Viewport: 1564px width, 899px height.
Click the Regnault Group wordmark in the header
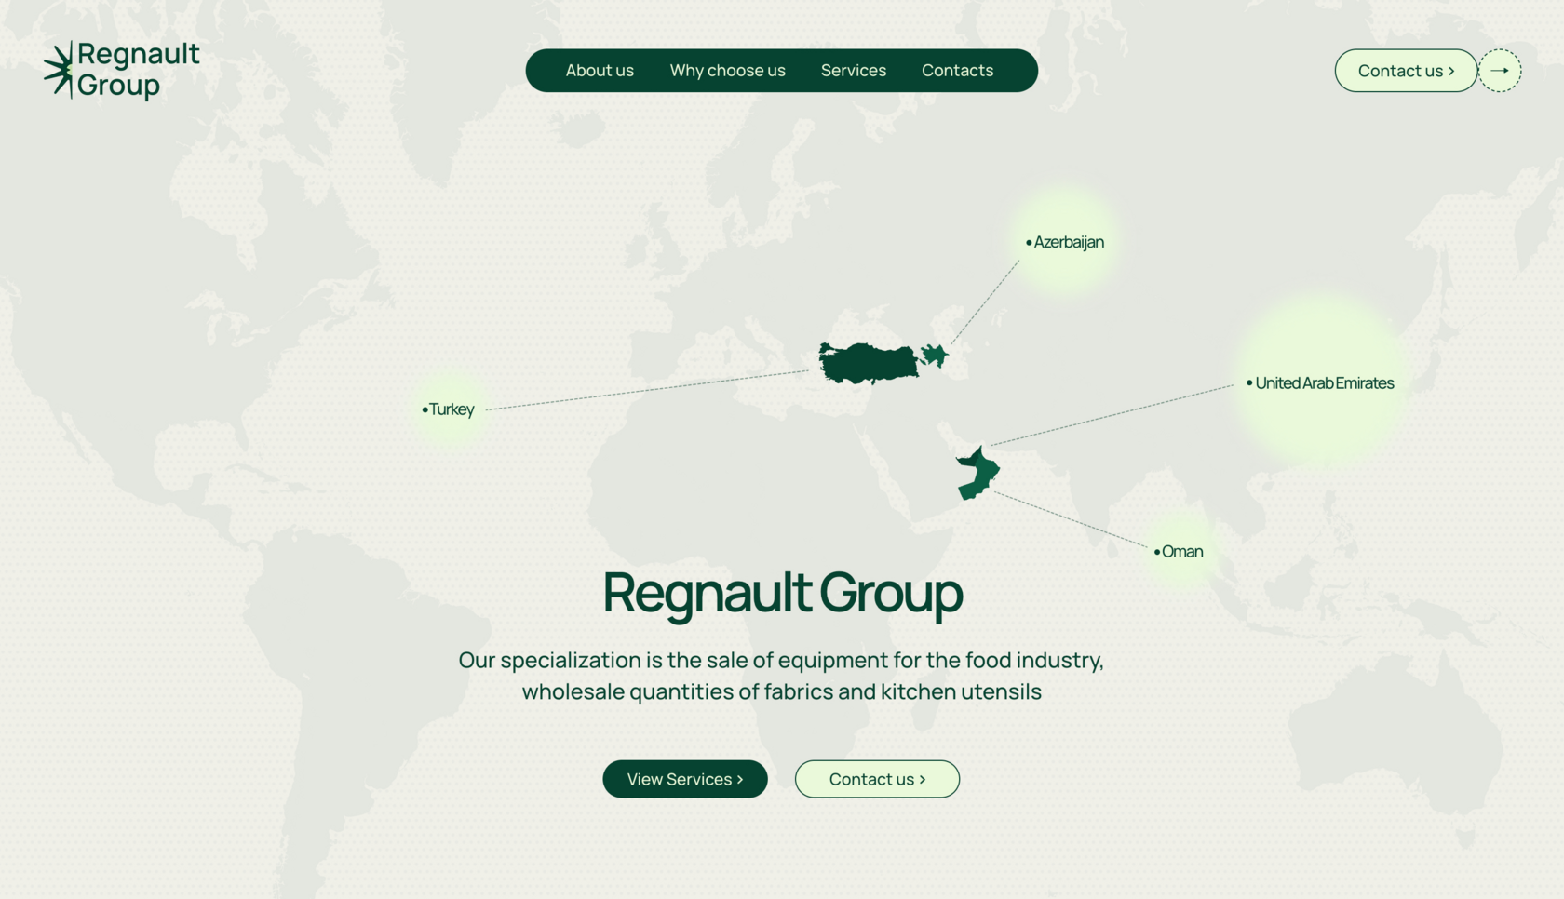138,70
